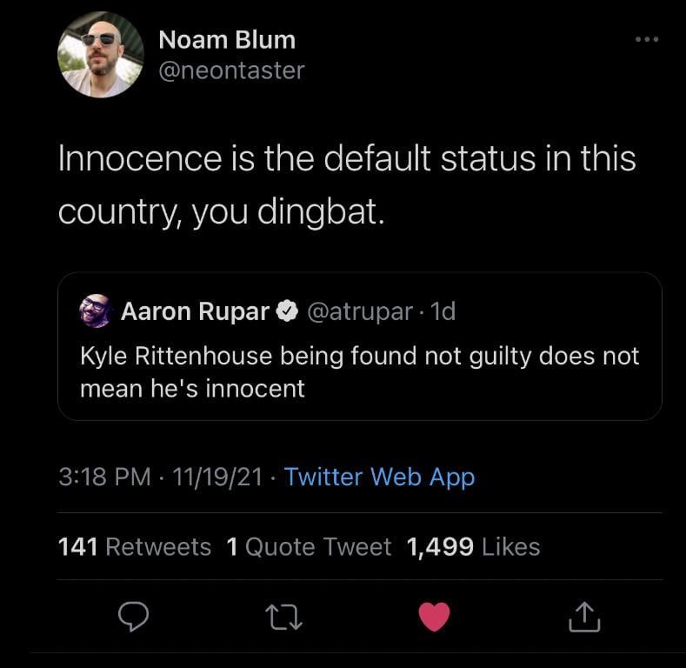Screen dimensions: 686x668
Task: Click Noam Blum's profile picture
Action: tap(100, 54)
